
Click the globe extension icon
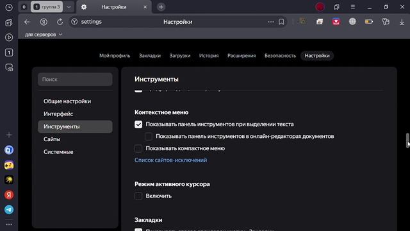[x=352, y=21]
